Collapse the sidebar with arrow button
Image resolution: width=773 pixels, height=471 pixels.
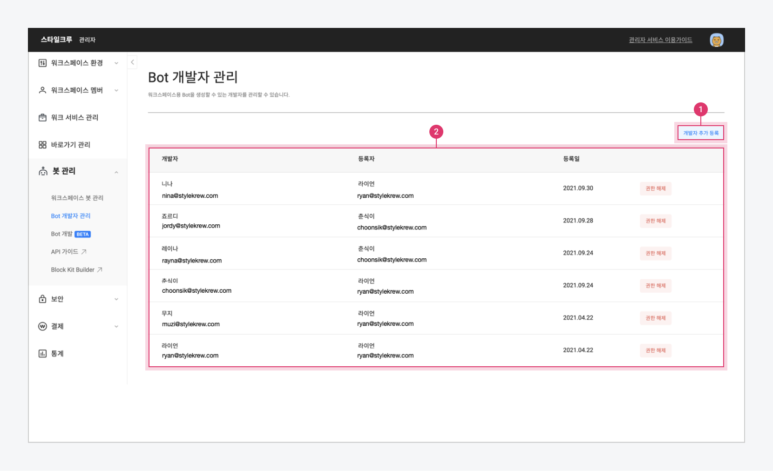[132, 62]
